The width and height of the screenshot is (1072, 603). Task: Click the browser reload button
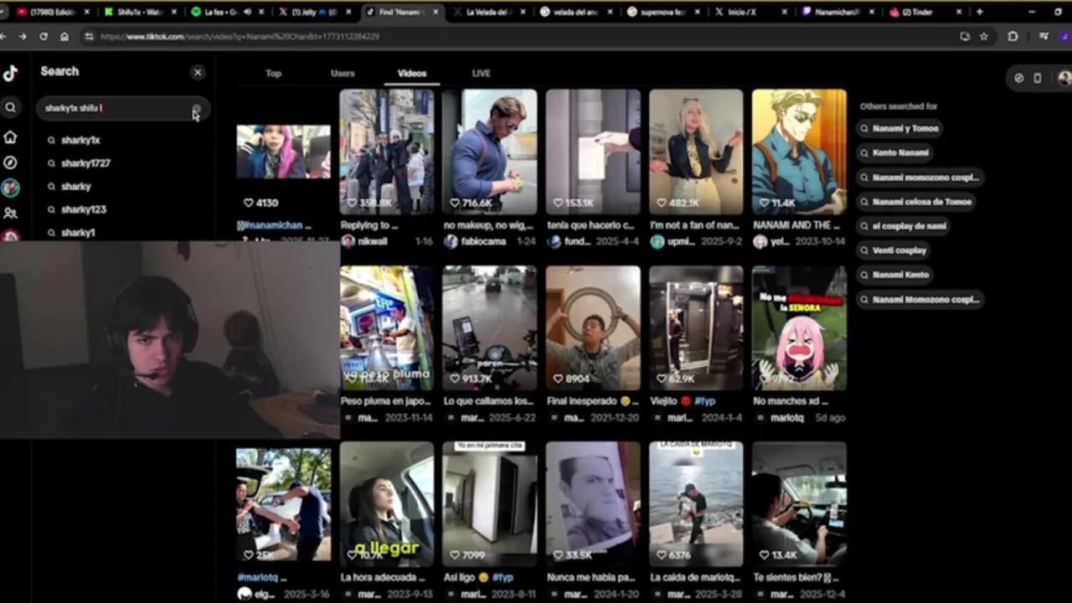click(44, 37)
